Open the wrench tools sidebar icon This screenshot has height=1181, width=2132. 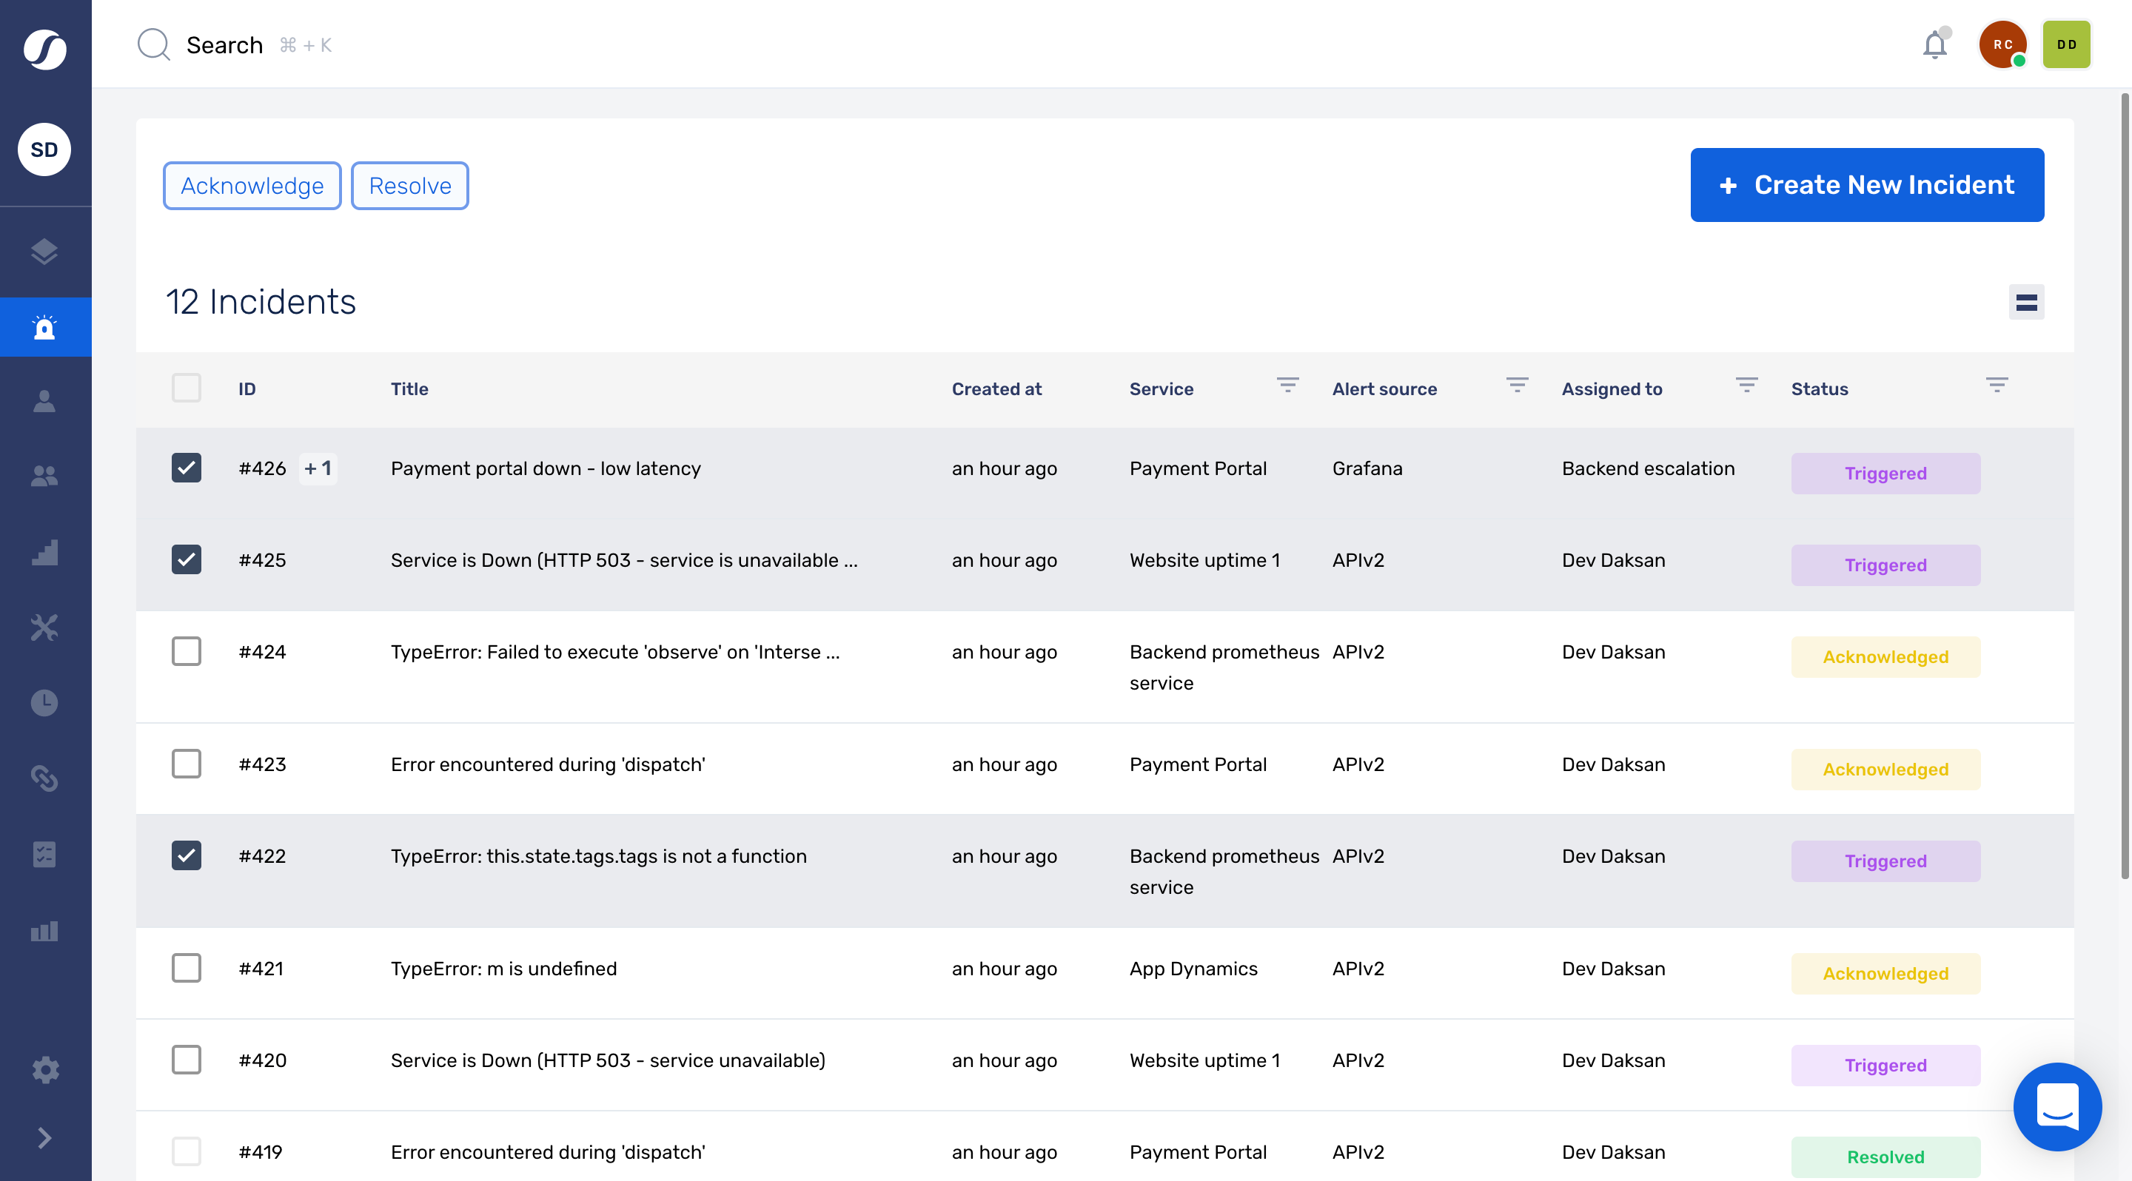pyautogui.click(x=44, y=627)
